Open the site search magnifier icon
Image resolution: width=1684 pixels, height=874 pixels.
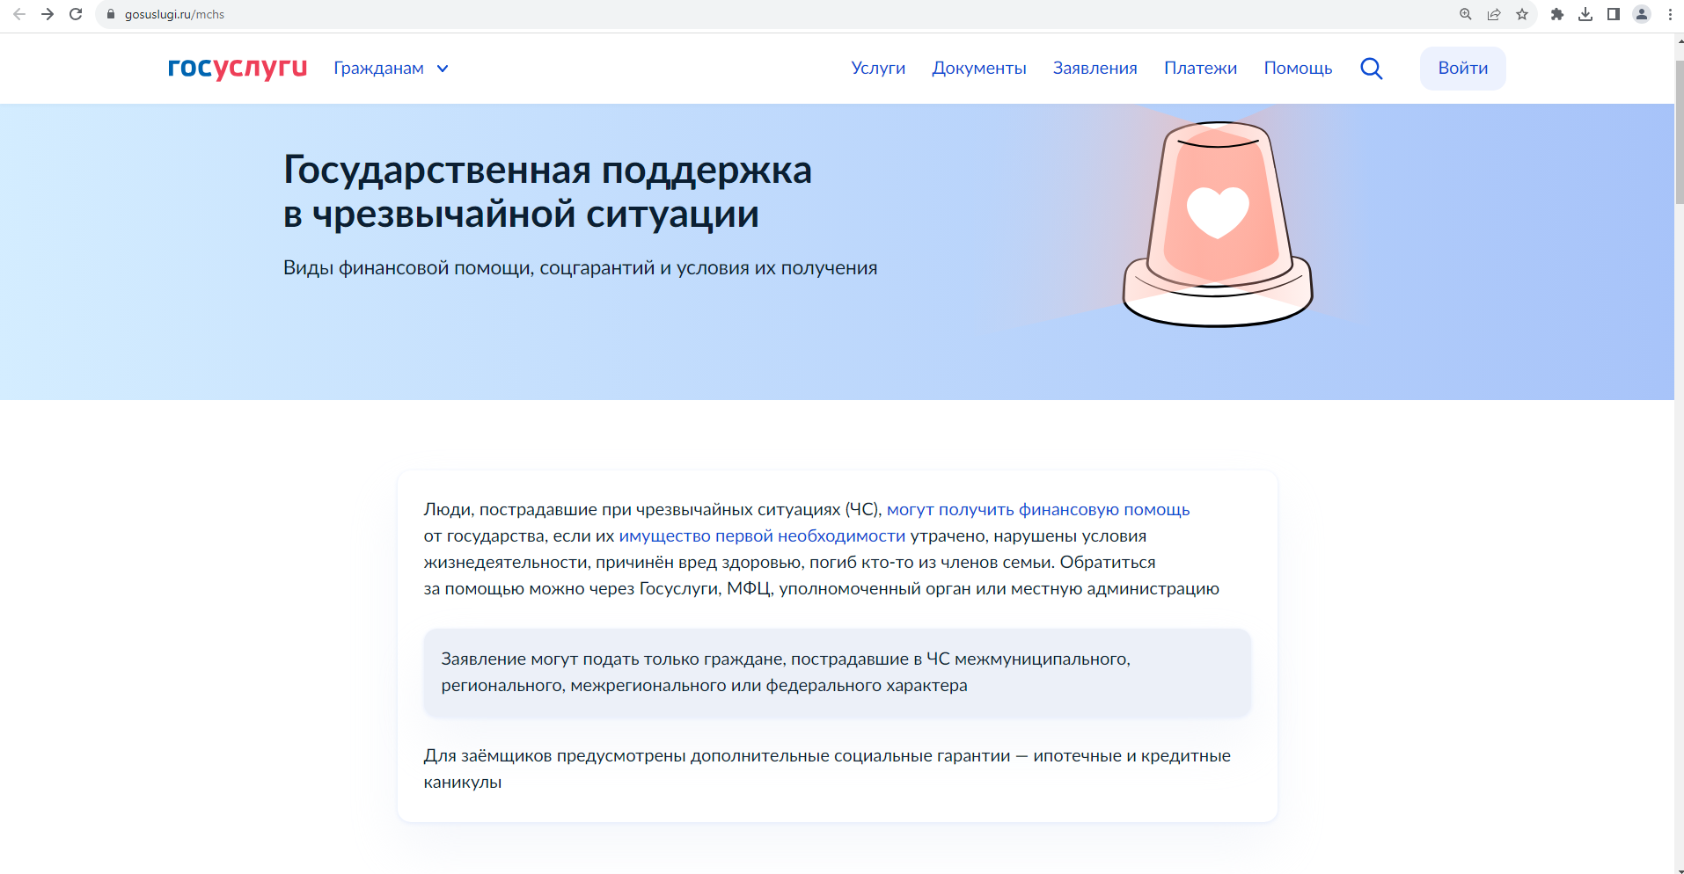tap(1371, 69)
